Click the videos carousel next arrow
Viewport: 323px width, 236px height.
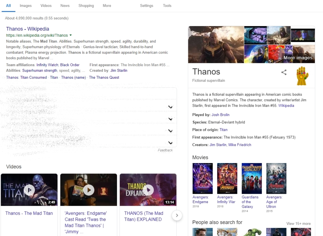click(177, 215)
